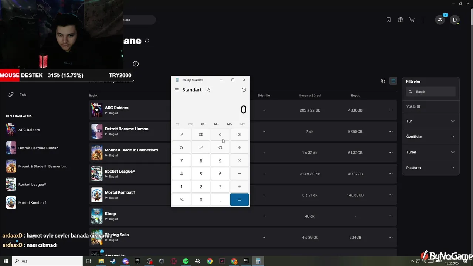Image resolution: width=473 pixels, height=266 pixels.
Task: Open options menu for Mount & Blade II row
Action: 391,153
